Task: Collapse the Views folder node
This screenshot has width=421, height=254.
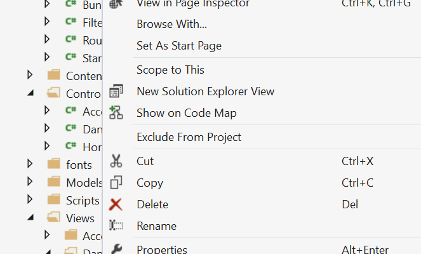Action: [30, 218]
